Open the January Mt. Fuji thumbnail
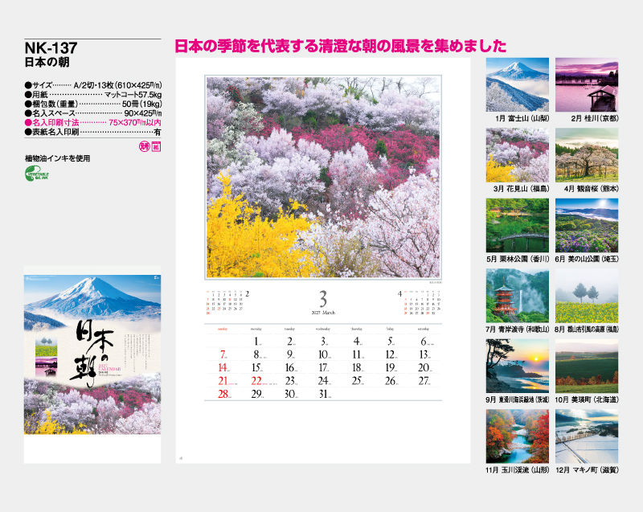The height and width of the screenshot is (512, 643). click(517, 84)
